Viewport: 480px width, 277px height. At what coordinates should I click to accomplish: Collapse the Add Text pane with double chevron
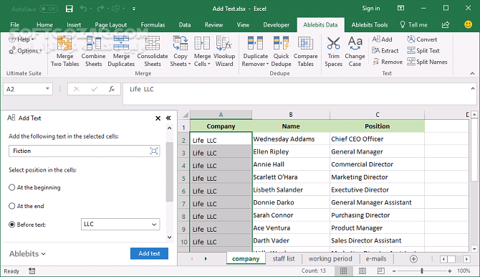point(168,118)
